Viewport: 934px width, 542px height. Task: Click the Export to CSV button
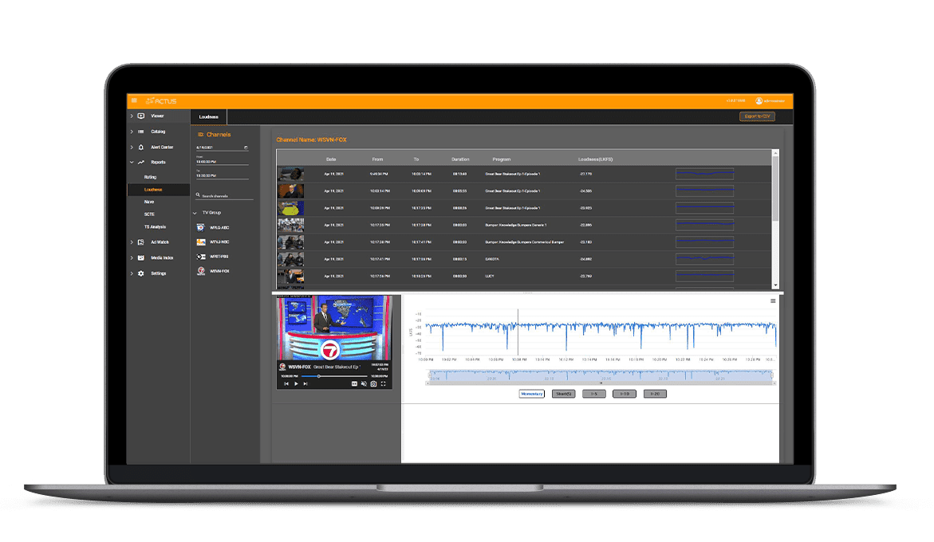(756, 116)
